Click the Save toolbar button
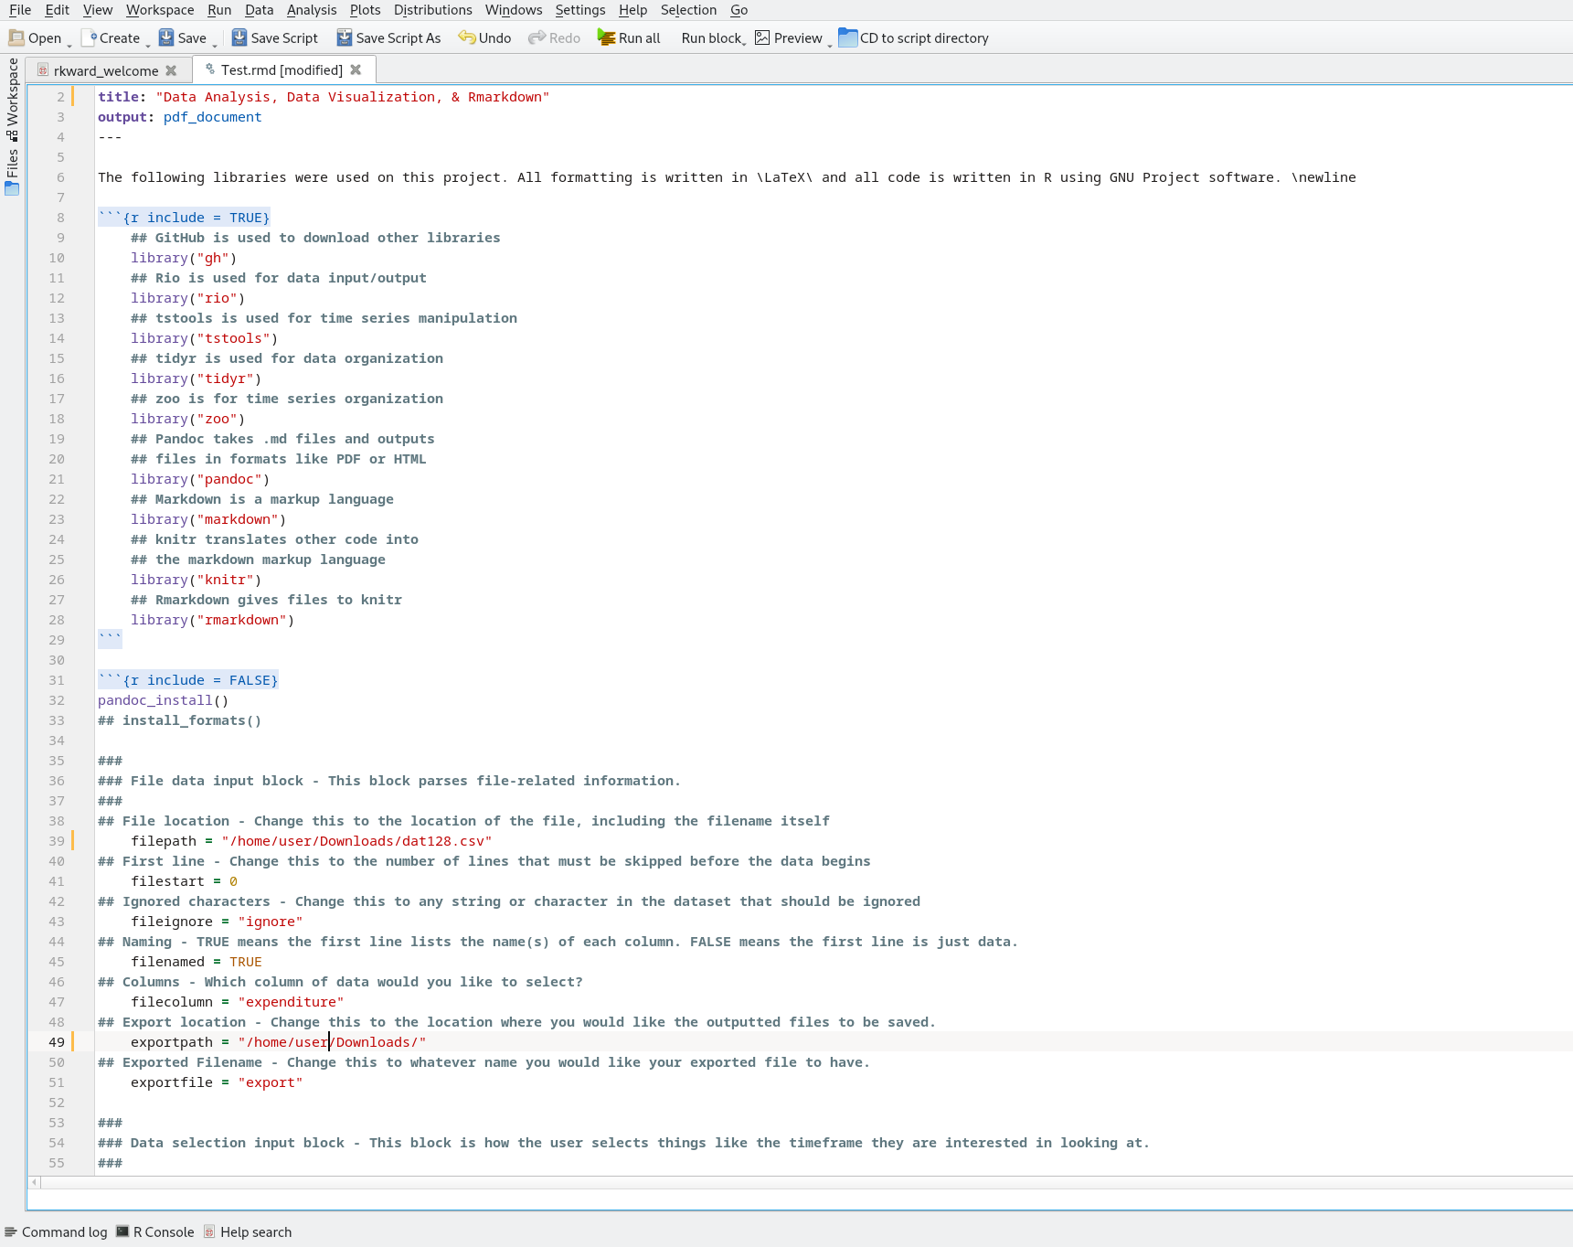1573x1247 pixels. (x=183, y=37)
